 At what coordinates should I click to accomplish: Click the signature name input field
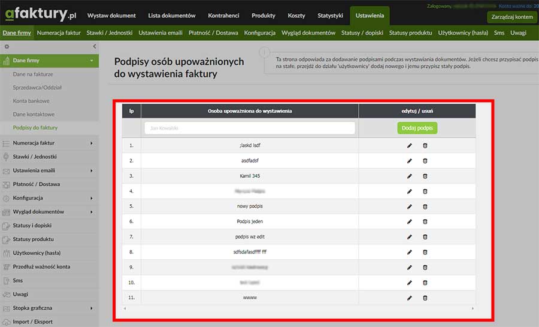pyautogui.click(x=250, y=128)
